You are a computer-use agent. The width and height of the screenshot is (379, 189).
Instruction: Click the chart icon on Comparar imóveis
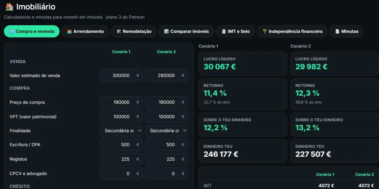(x=166, y=31)
